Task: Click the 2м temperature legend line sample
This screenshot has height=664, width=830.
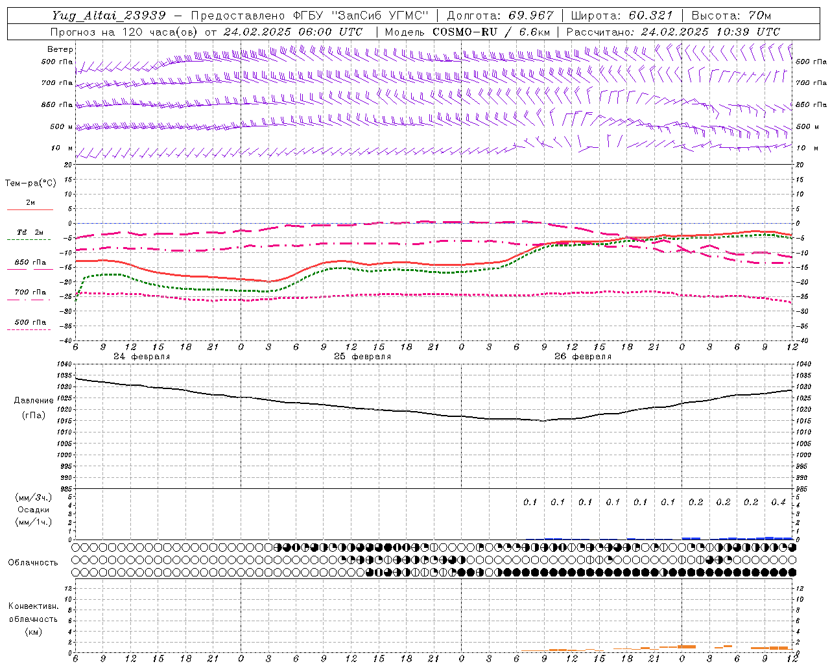Action: [30, 210]
